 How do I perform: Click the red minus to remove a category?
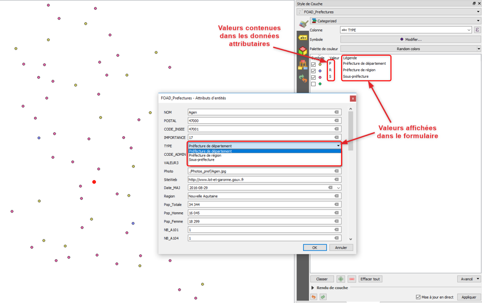click(x=351, y=279)
